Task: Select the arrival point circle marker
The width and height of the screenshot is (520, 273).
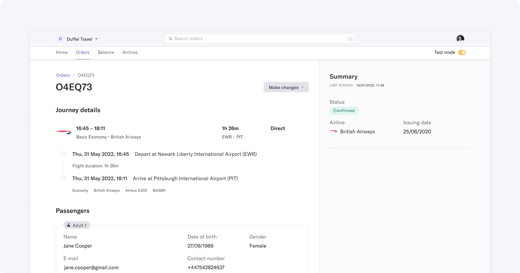Action: 63,178
